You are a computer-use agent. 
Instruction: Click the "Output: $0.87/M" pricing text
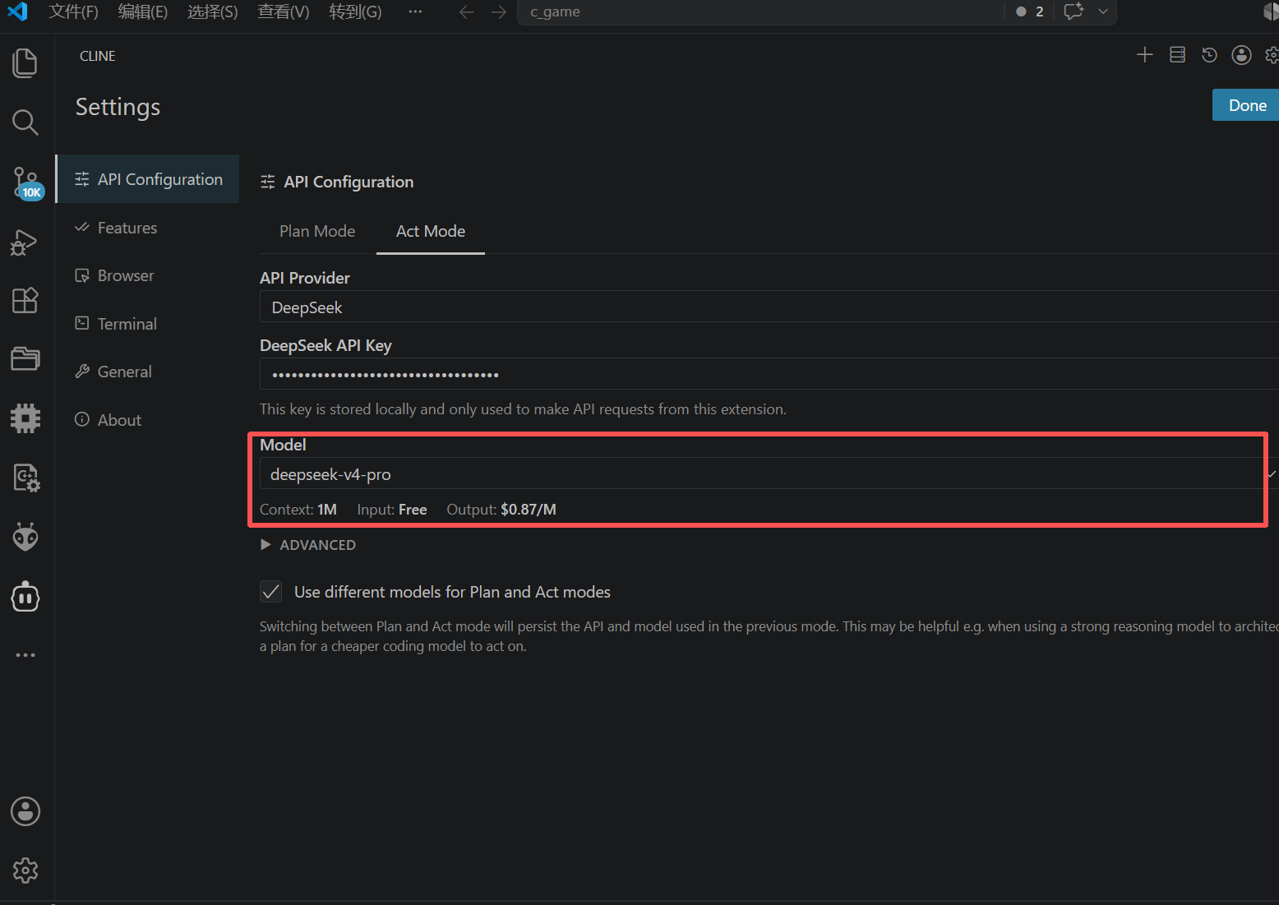coord(501,510)
